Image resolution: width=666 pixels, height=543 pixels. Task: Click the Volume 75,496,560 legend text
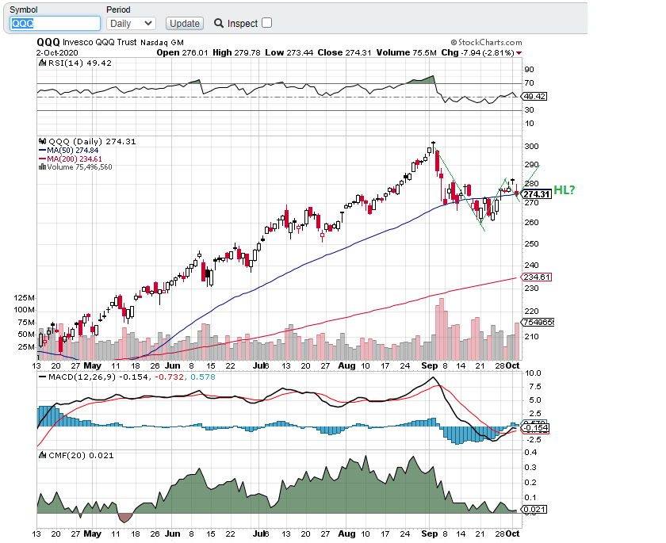point(79,167)
